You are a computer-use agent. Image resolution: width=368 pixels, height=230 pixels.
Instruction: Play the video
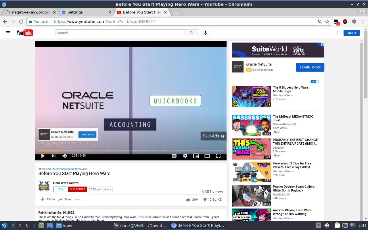click(43, 156)
